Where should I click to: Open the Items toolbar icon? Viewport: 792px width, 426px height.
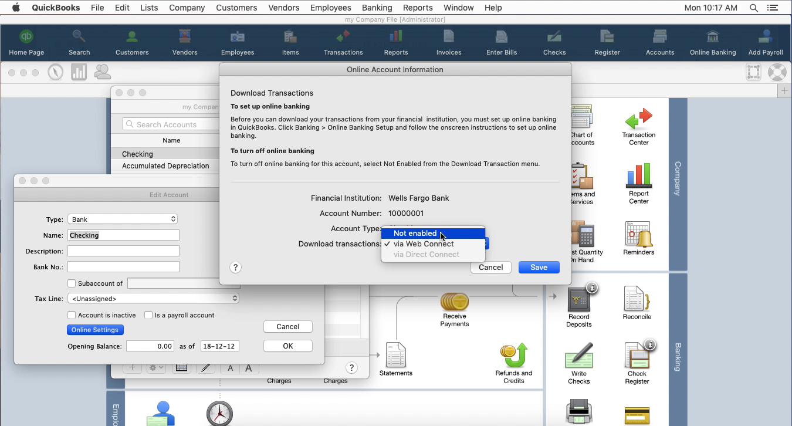pyautogui.click(x=290, y=42)
